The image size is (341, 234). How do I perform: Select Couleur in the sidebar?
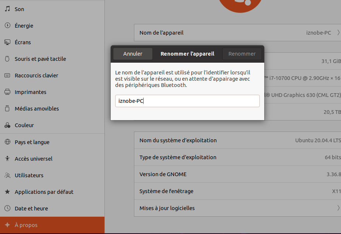(52, 125)
